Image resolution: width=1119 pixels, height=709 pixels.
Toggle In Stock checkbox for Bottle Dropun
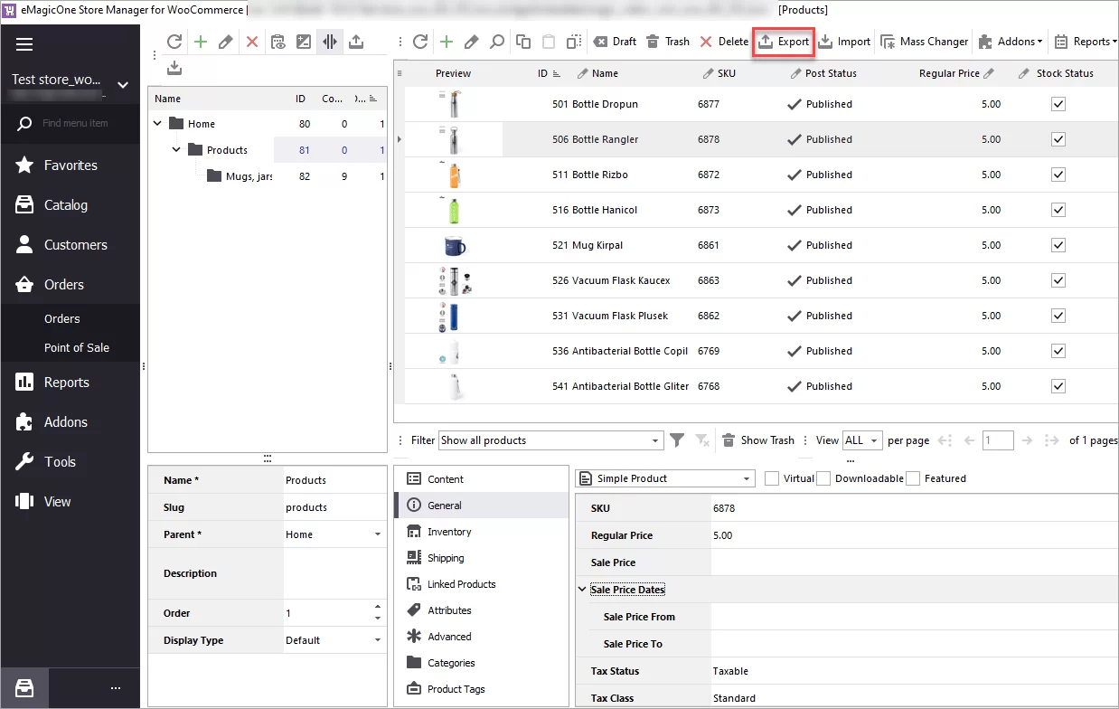1058,104
